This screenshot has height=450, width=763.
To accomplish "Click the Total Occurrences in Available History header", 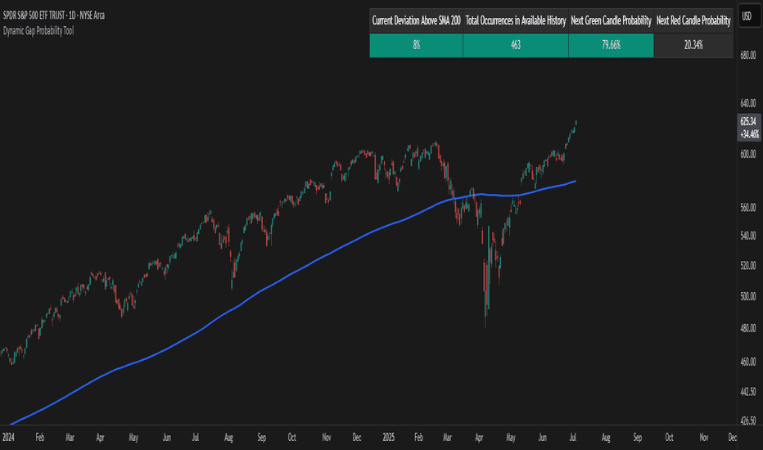I will point(516,20).
